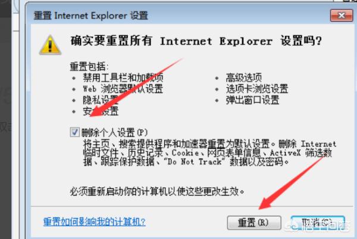Select the 弹出窗口设置 list item
Viewport: 357px width, 239px height.
[x=252, y=100]
